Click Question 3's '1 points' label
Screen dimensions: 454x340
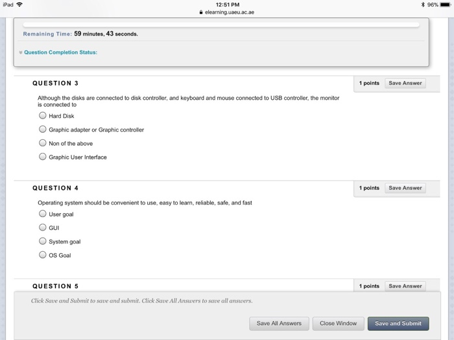point(369,84)
